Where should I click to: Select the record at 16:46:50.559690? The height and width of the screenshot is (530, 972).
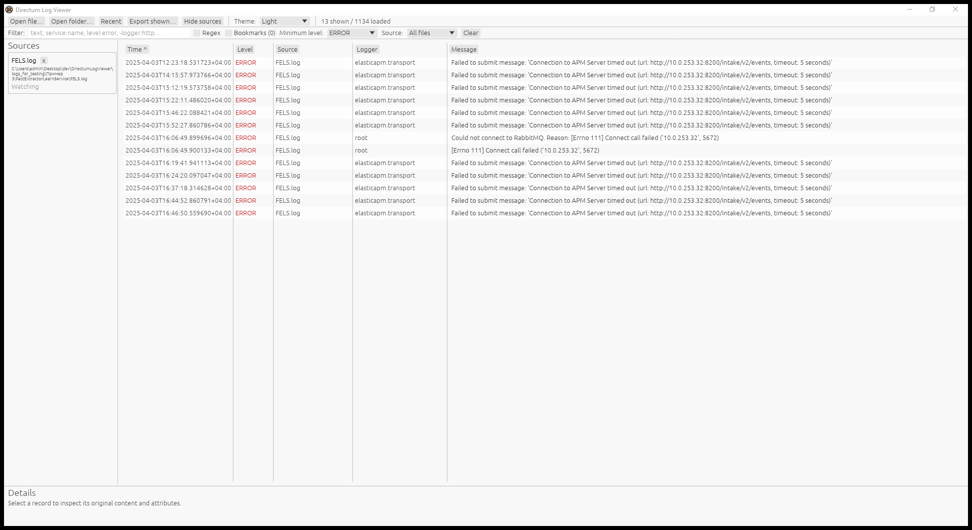point(544,213)
